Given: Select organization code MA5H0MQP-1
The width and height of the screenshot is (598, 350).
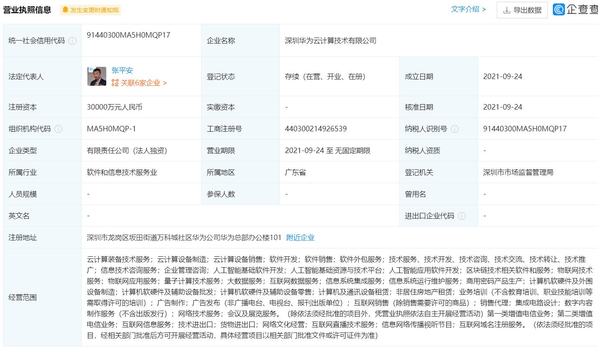Looking at the screenshot, I should (111, 129).
